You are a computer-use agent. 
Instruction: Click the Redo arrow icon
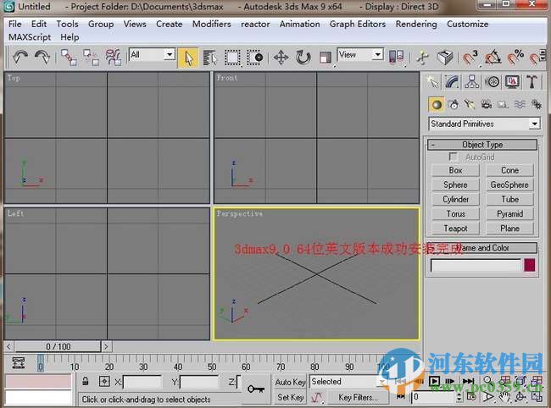[x=42, y=57]
